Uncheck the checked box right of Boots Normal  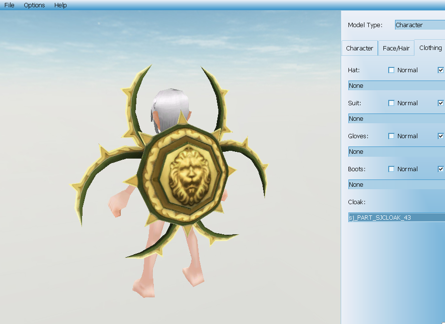pos(441,169)
